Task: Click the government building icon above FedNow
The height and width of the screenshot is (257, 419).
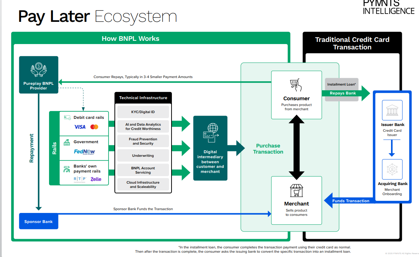Action: 67,142
